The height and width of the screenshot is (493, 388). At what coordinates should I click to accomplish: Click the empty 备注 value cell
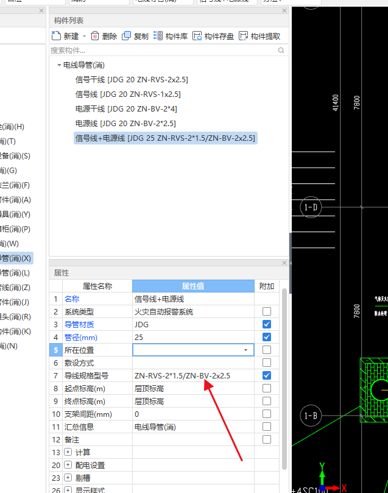click(x=193, y=439)
